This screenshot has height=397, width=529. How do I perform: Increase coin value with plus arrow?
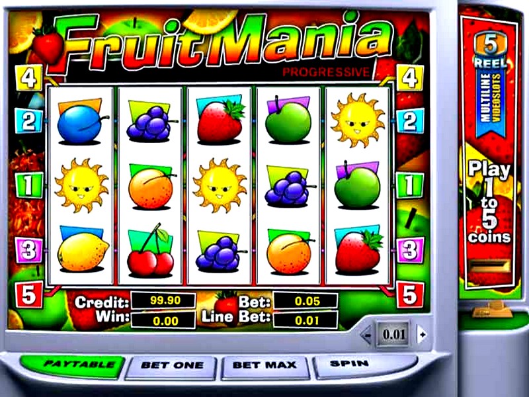422,334
